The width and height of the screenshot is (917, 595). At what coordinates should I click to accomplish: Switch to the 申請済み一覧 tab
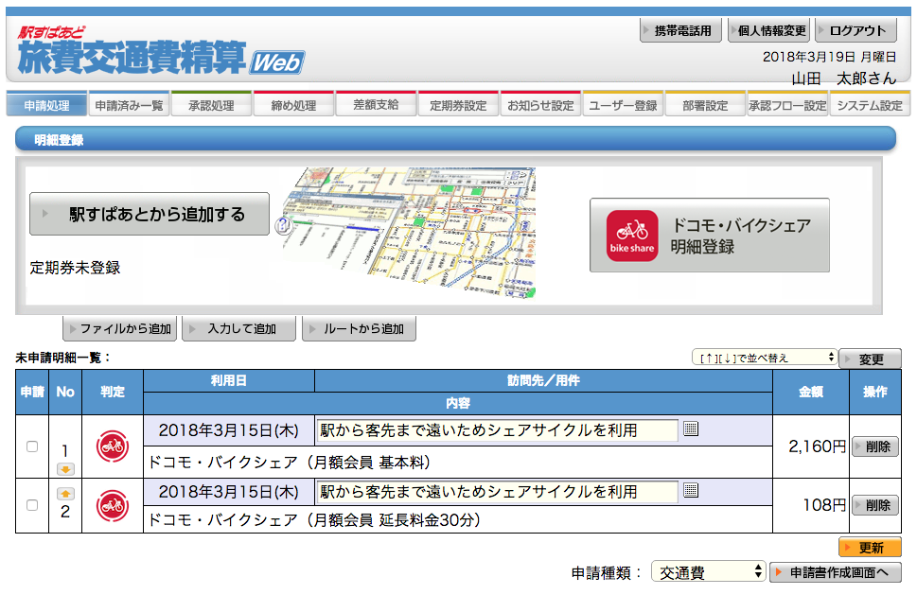tap(130, 105)
